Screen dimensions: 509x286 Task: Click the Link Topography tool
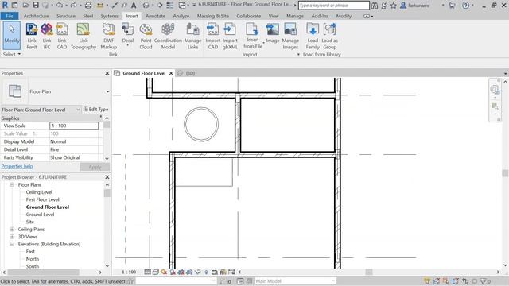point(84,37)
